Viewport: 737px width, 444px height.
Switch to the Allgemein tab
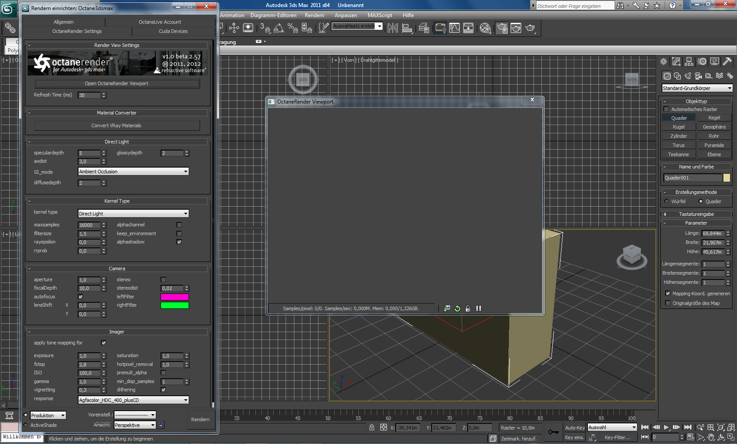[x=64, y=22]
